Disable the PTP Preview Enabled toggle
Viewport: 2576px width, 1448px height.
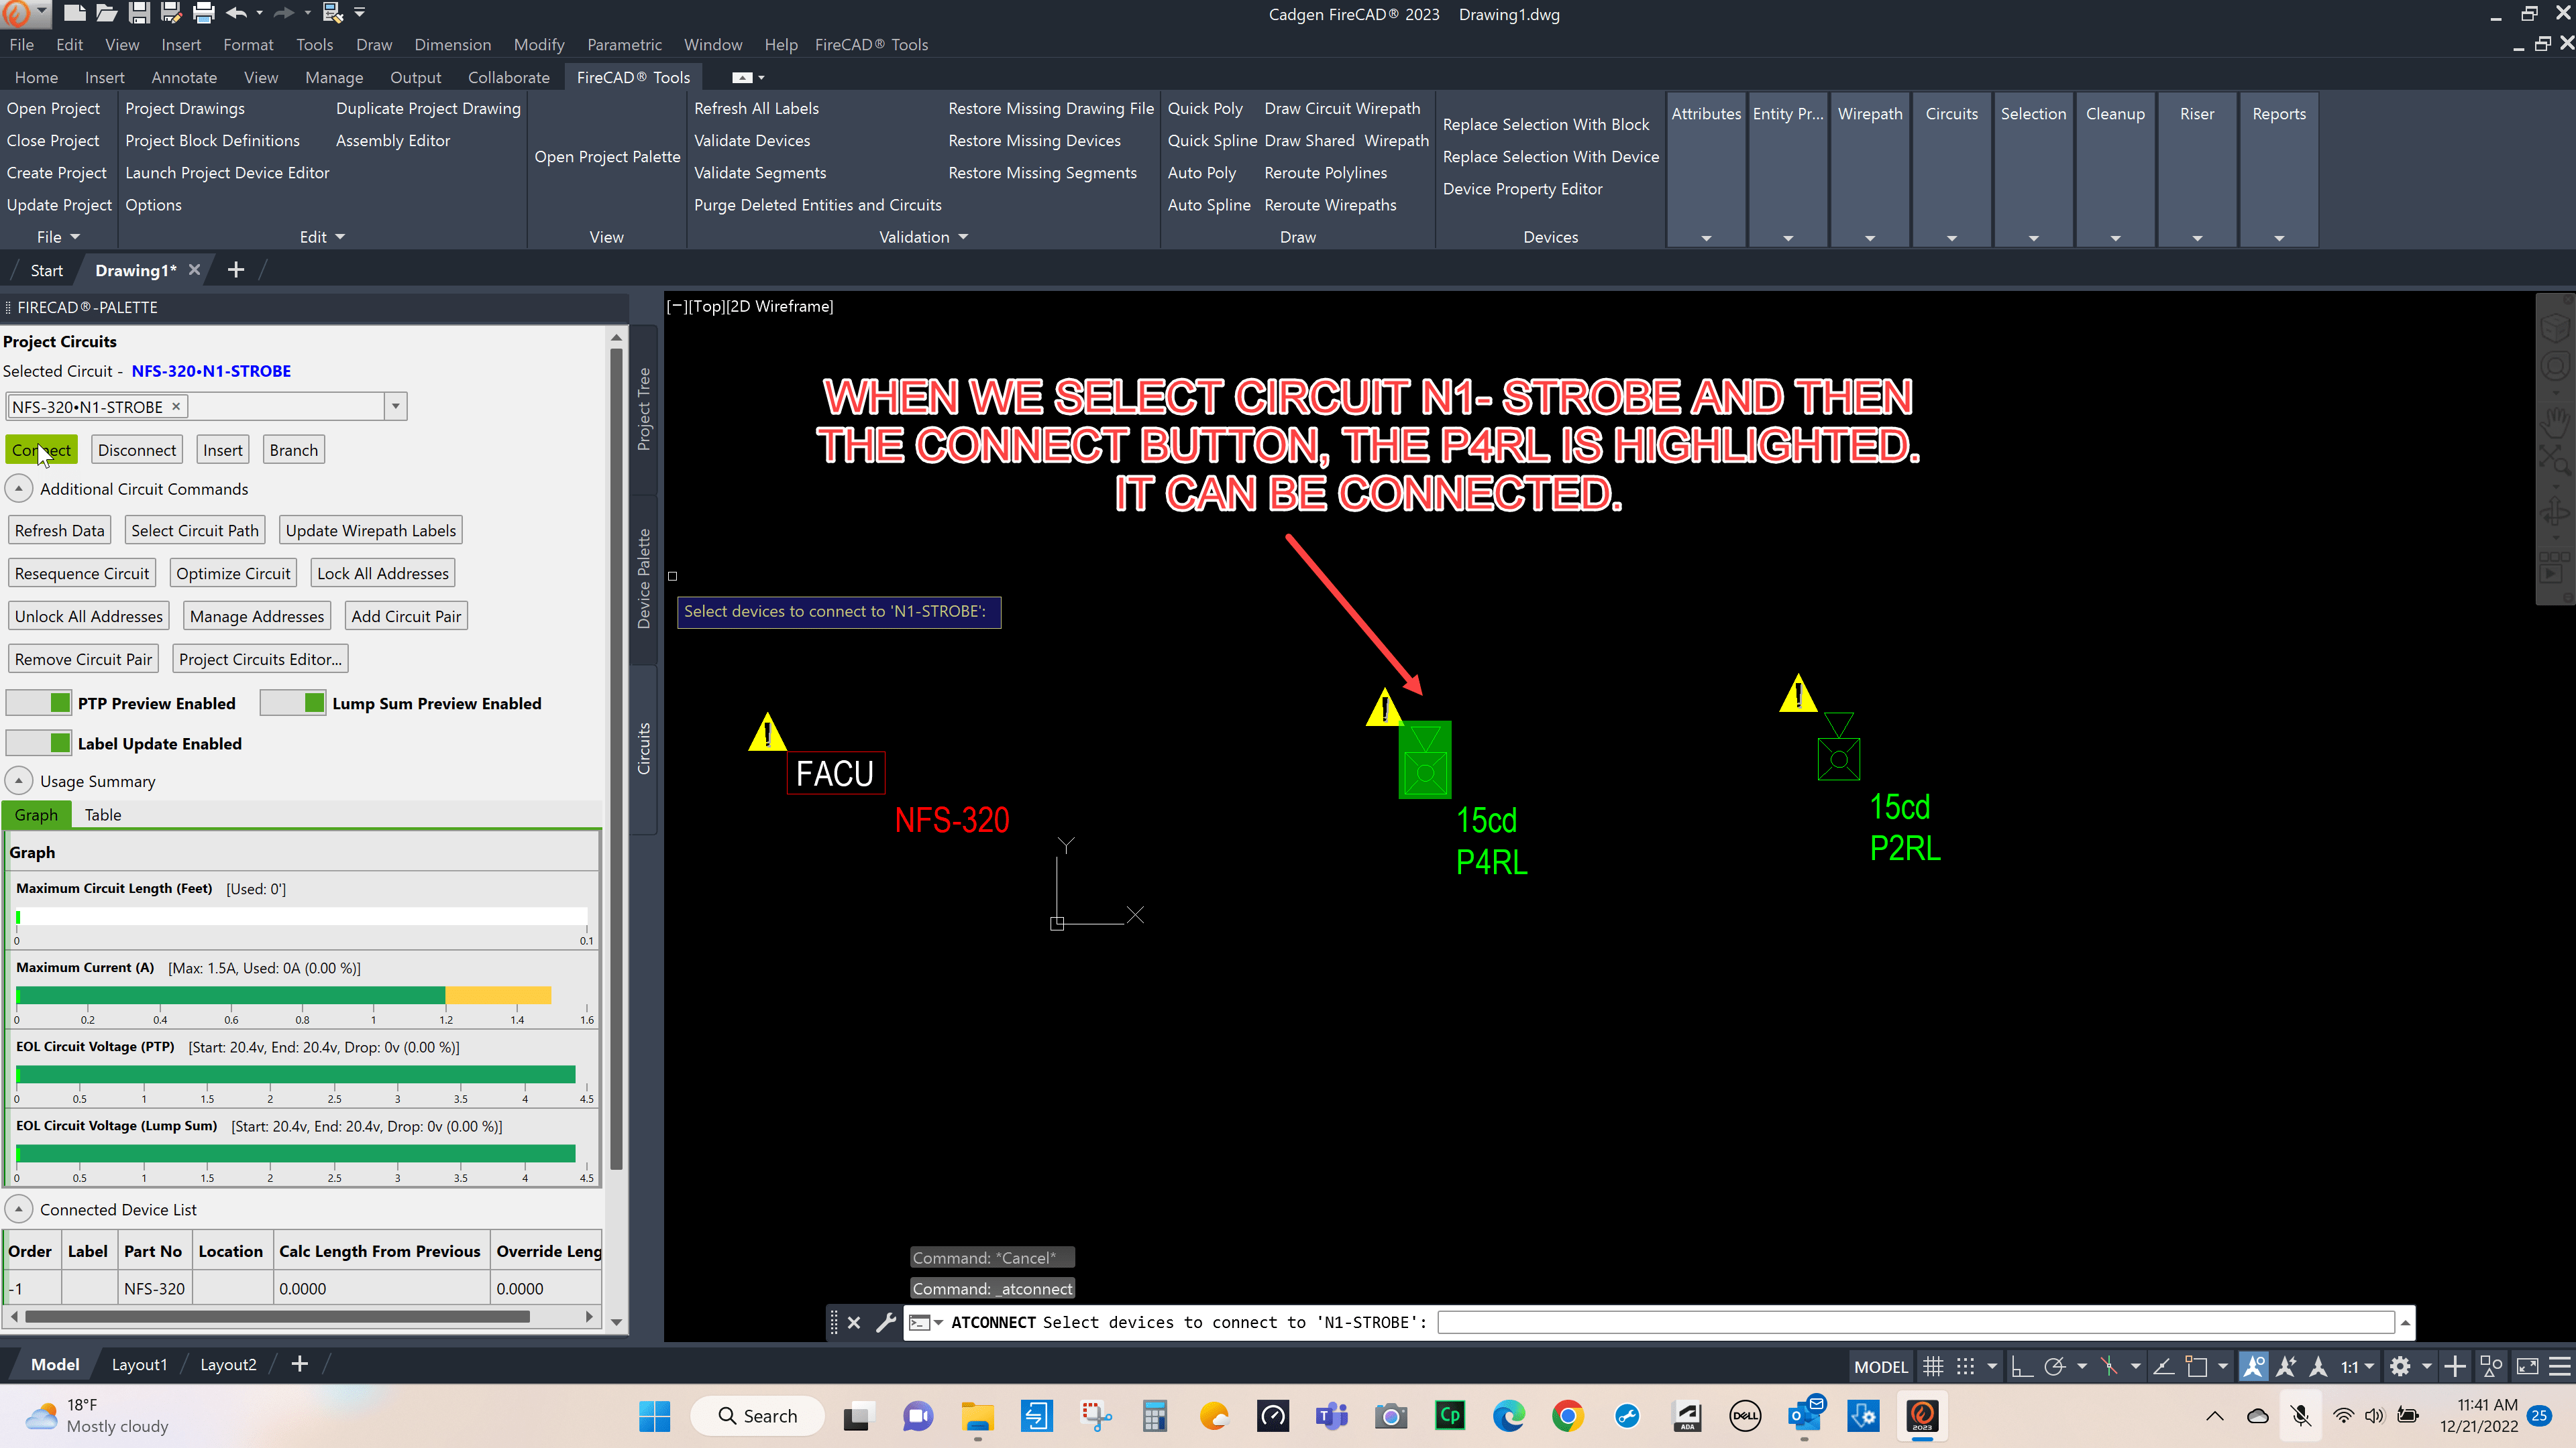click(39, 703)
